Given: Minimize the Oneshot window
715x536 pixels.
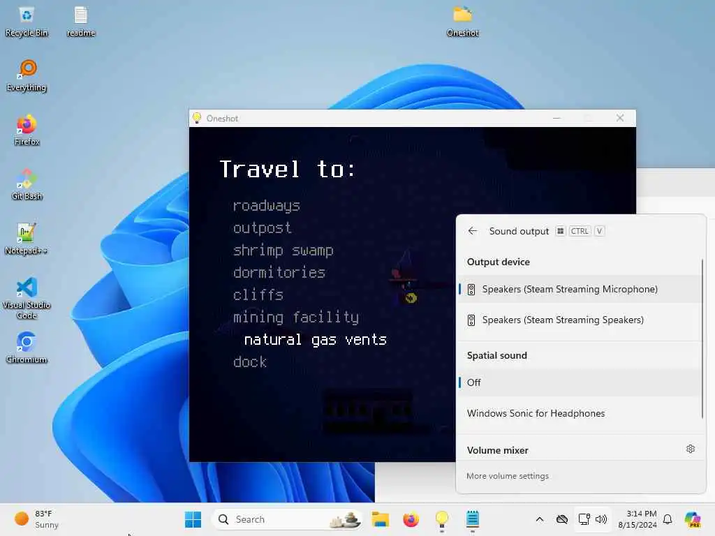Looking at the screenshot, I should click(556, 118).
